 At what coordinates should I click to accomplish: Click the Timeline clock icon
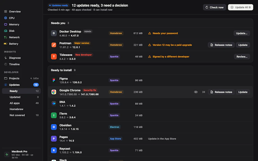[x=5, y=64]
